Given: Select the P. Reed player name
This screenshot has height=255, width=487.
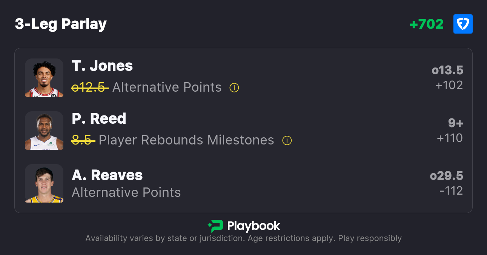Looking at the screenshot, I should coord(99,119).
